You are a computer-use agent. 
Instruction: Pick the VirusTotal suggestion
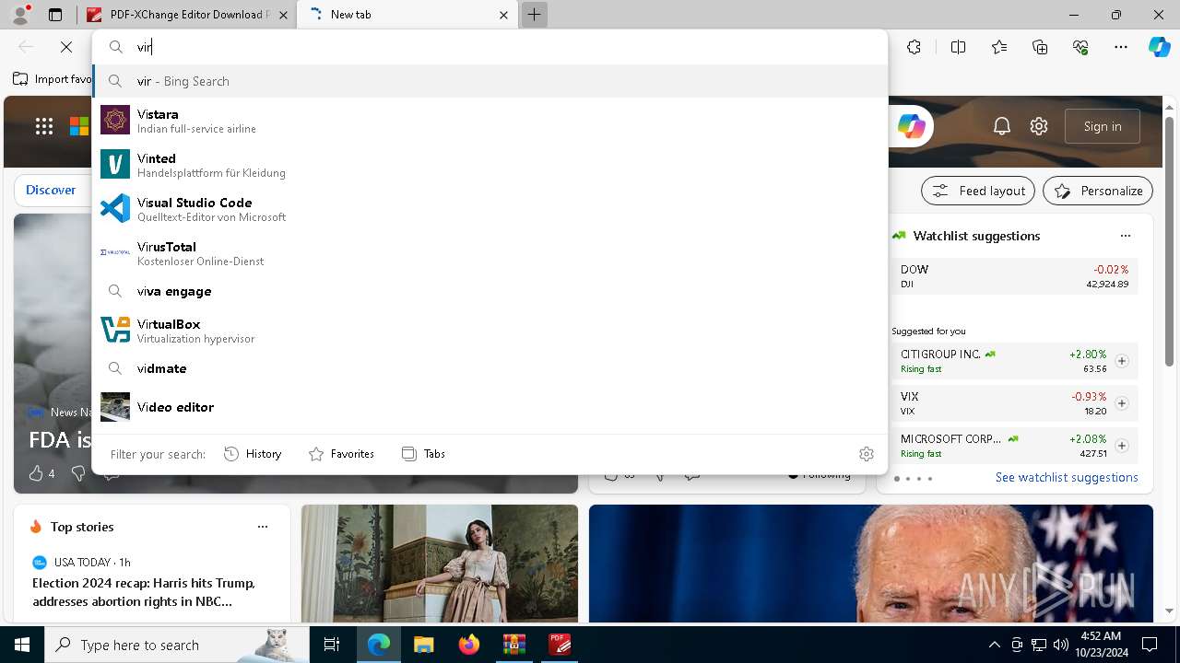tap(490, 253)
